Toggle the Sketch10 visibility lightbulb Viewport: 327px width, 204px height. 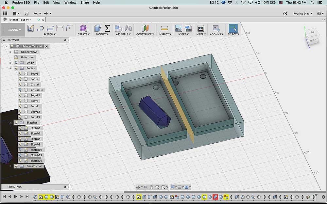(20, 150)
